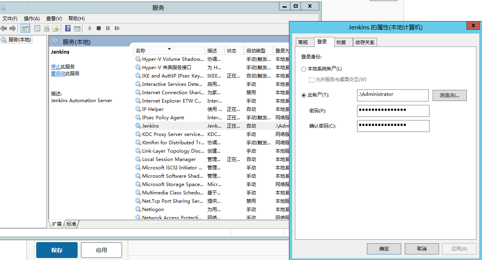Toggle the show/hide console tree toolbar icon
This screenshot has height=260, width=482.
25,28
